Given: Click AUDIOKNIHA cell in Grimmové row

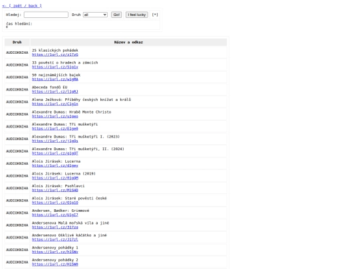Looking at the screenshot, I should click(17, 213).
